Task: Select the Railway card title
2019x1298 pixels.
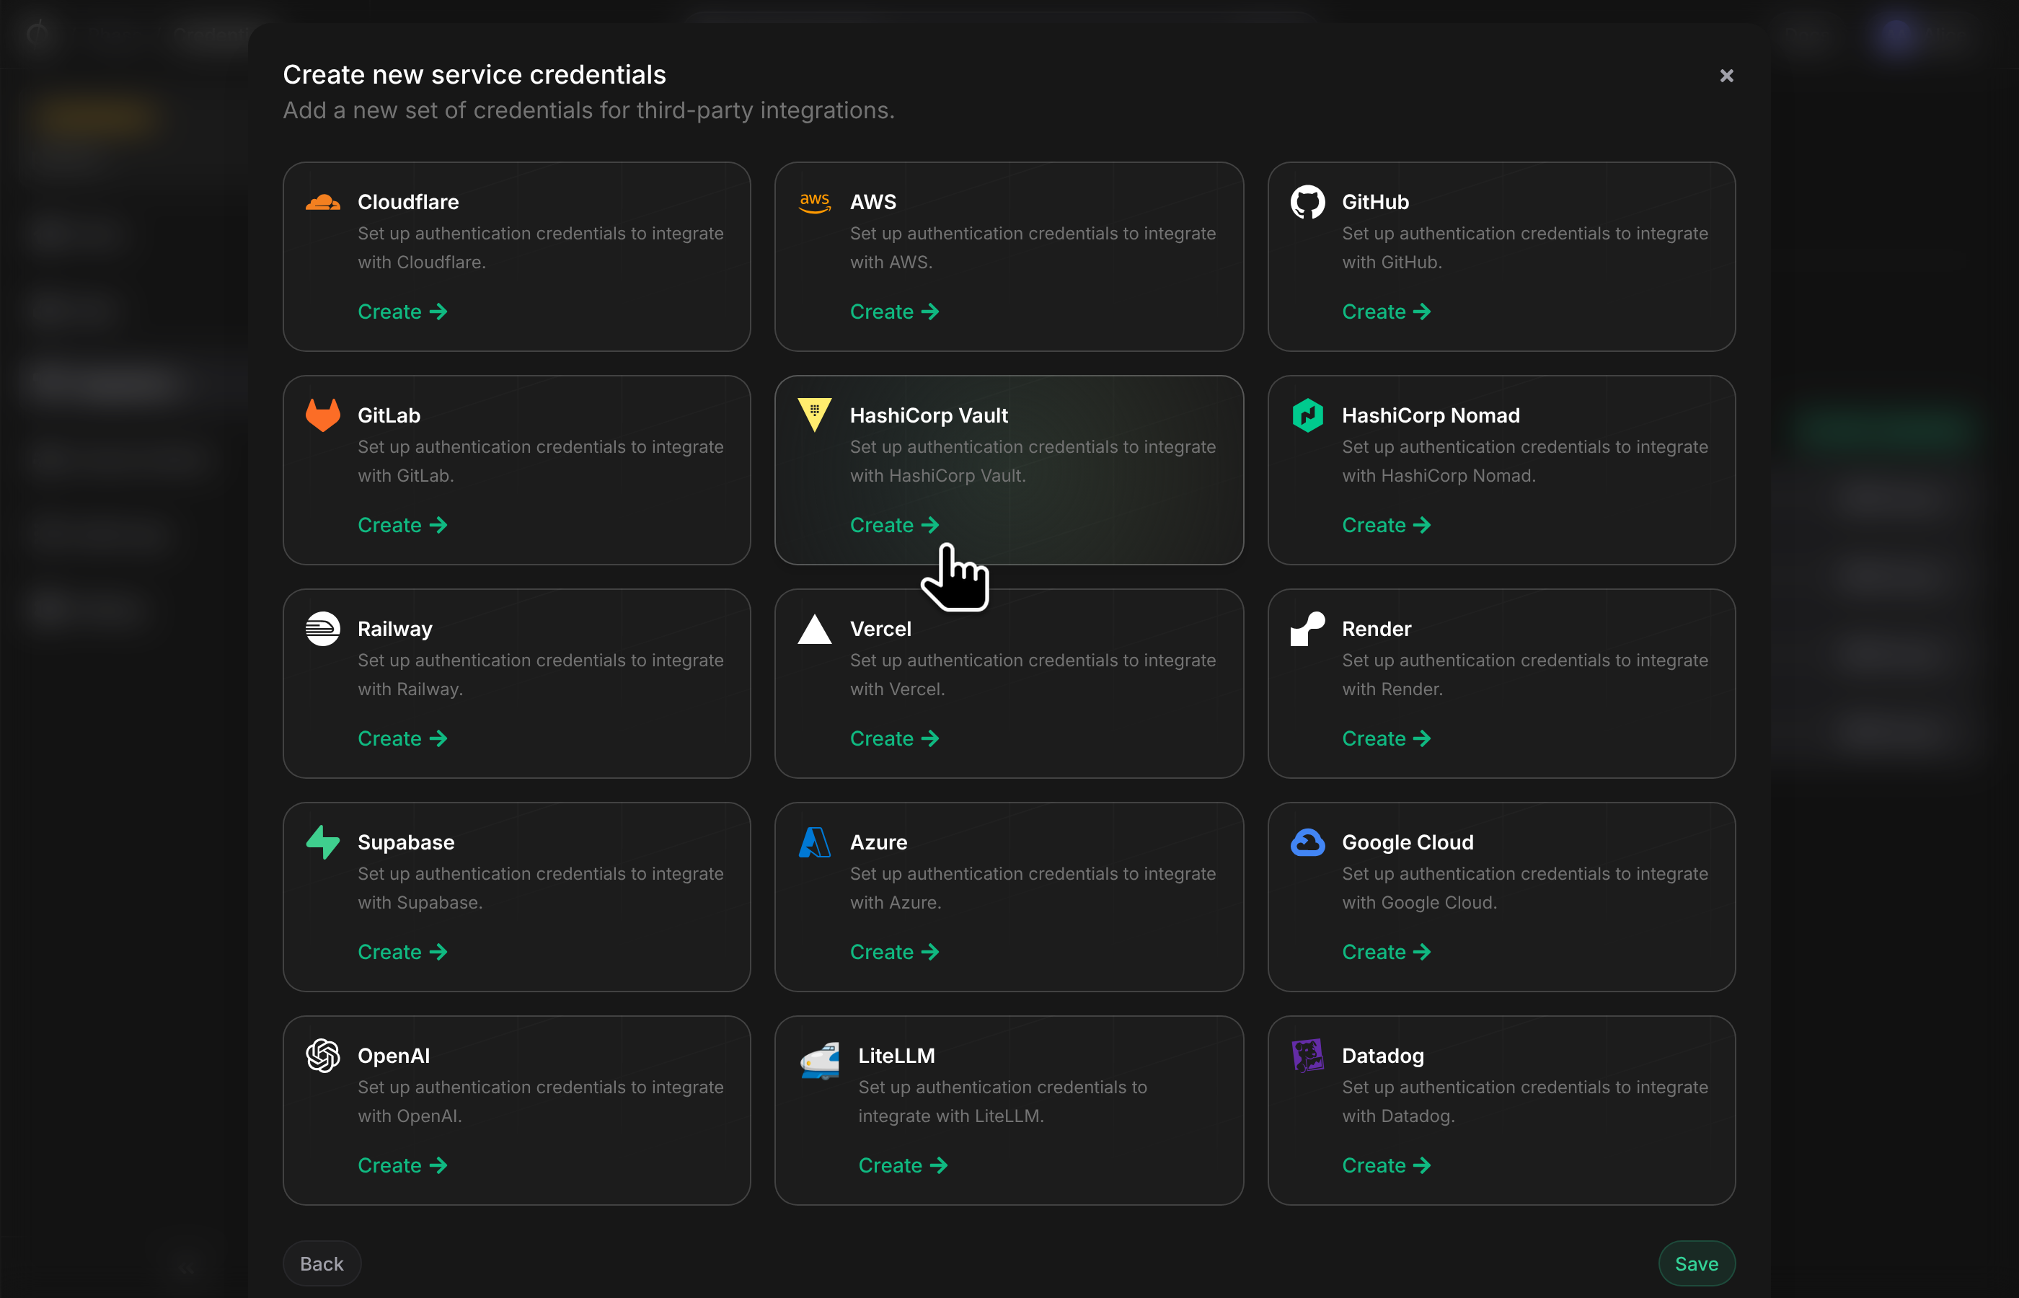Action: click(395, 629)
